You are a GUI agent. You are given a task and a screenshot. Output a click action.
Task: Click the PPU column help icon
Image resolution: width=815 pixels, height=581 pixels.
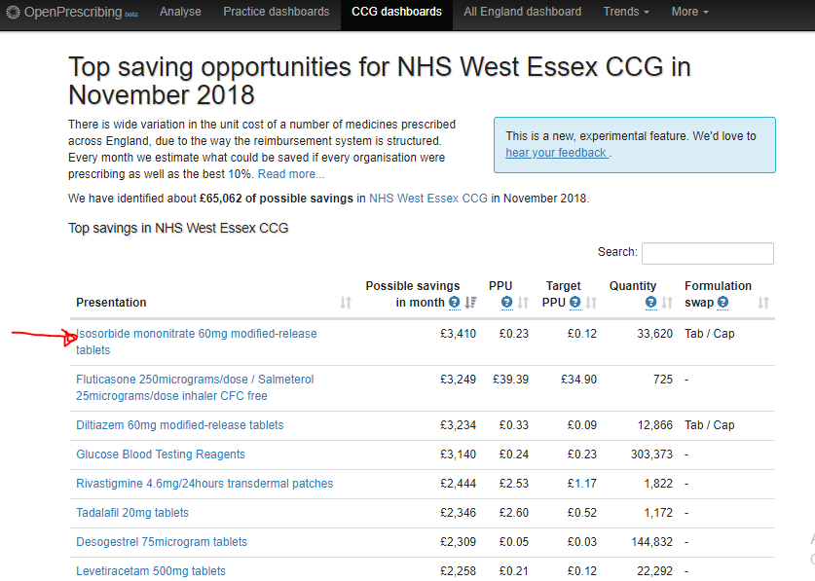506,303
